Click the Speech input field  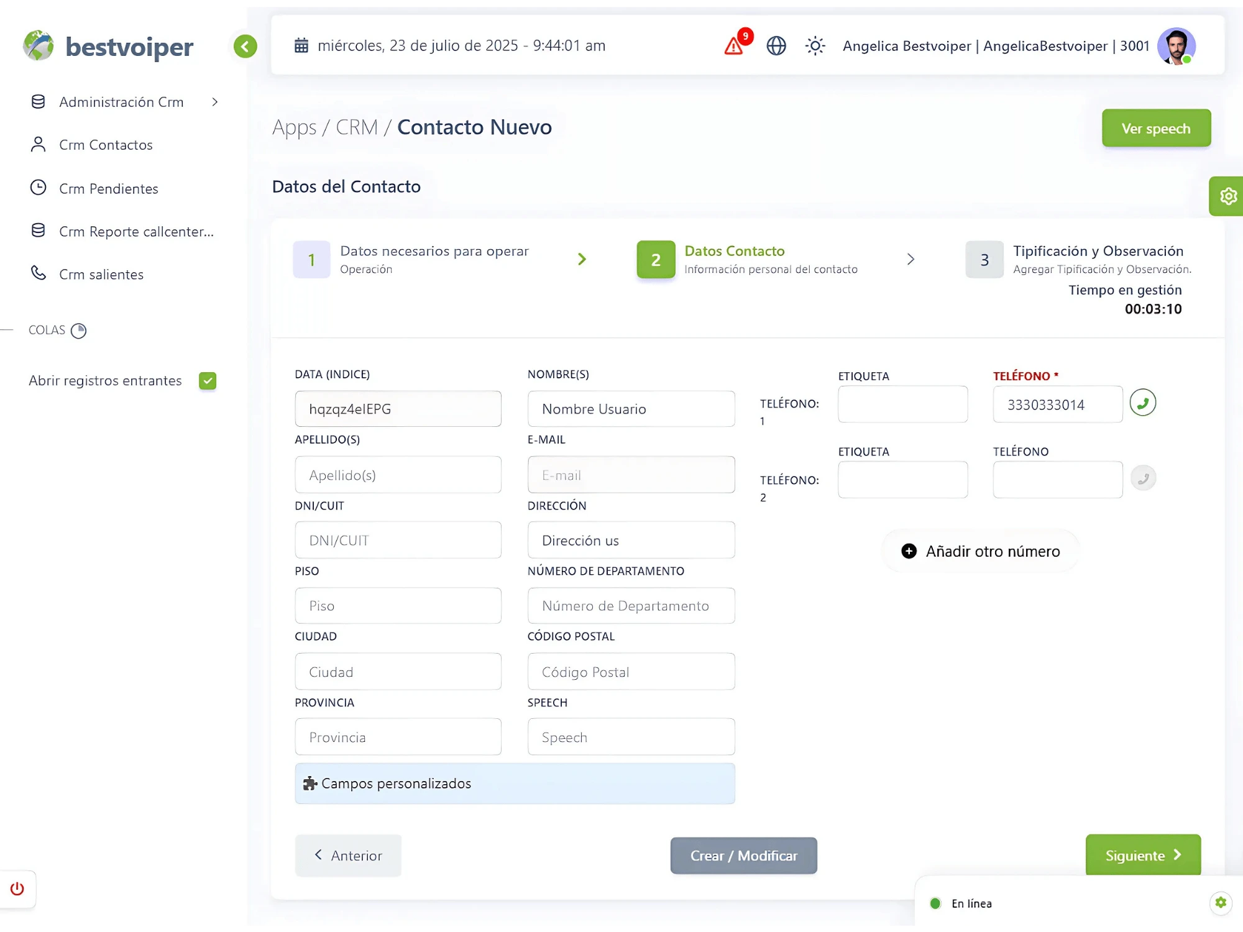(x=631, y=737)
